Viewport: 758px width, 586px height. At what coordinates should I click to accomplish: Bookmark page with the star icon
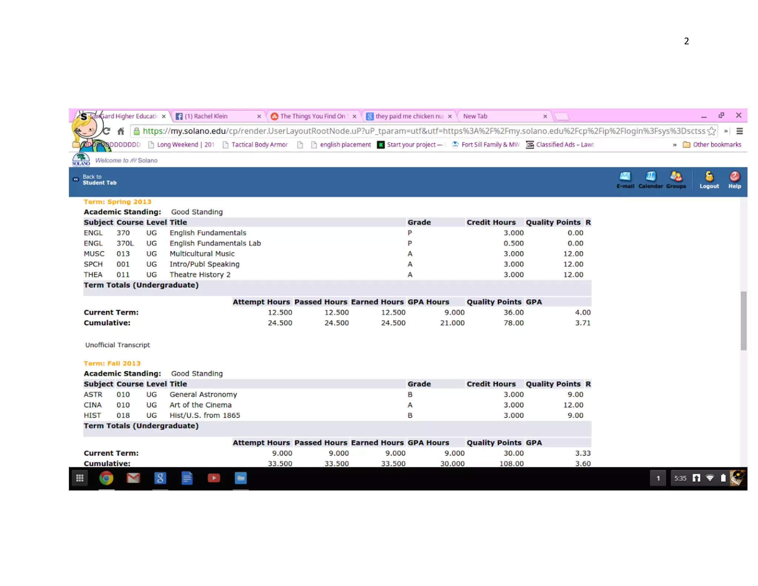click(x=711, y=131)
